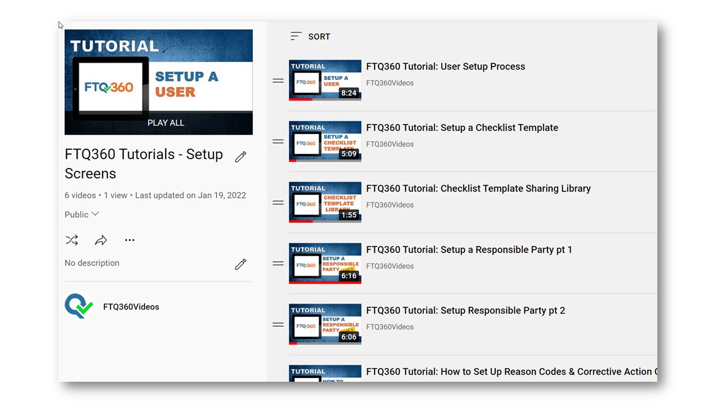
Task: Open the three-dot more options menu
Action: [x=130, y=240]
